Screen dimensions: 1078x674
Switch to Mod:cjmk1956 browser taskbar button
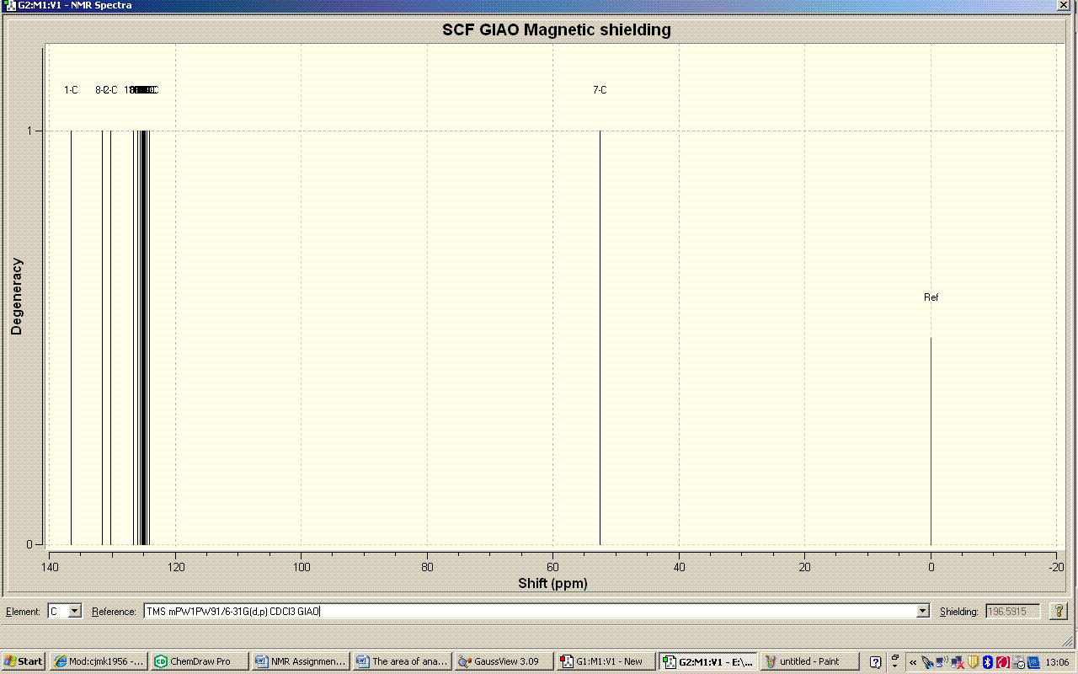(x=99, y=661)
